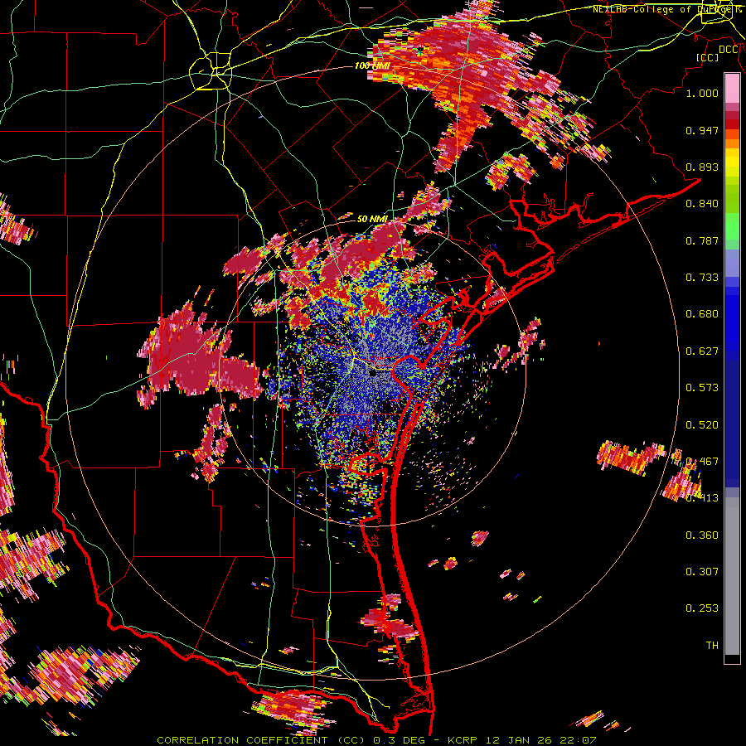This screenshot has height=746, width=746.
Task: Click the 0.733 legend value
Action: 702,278
